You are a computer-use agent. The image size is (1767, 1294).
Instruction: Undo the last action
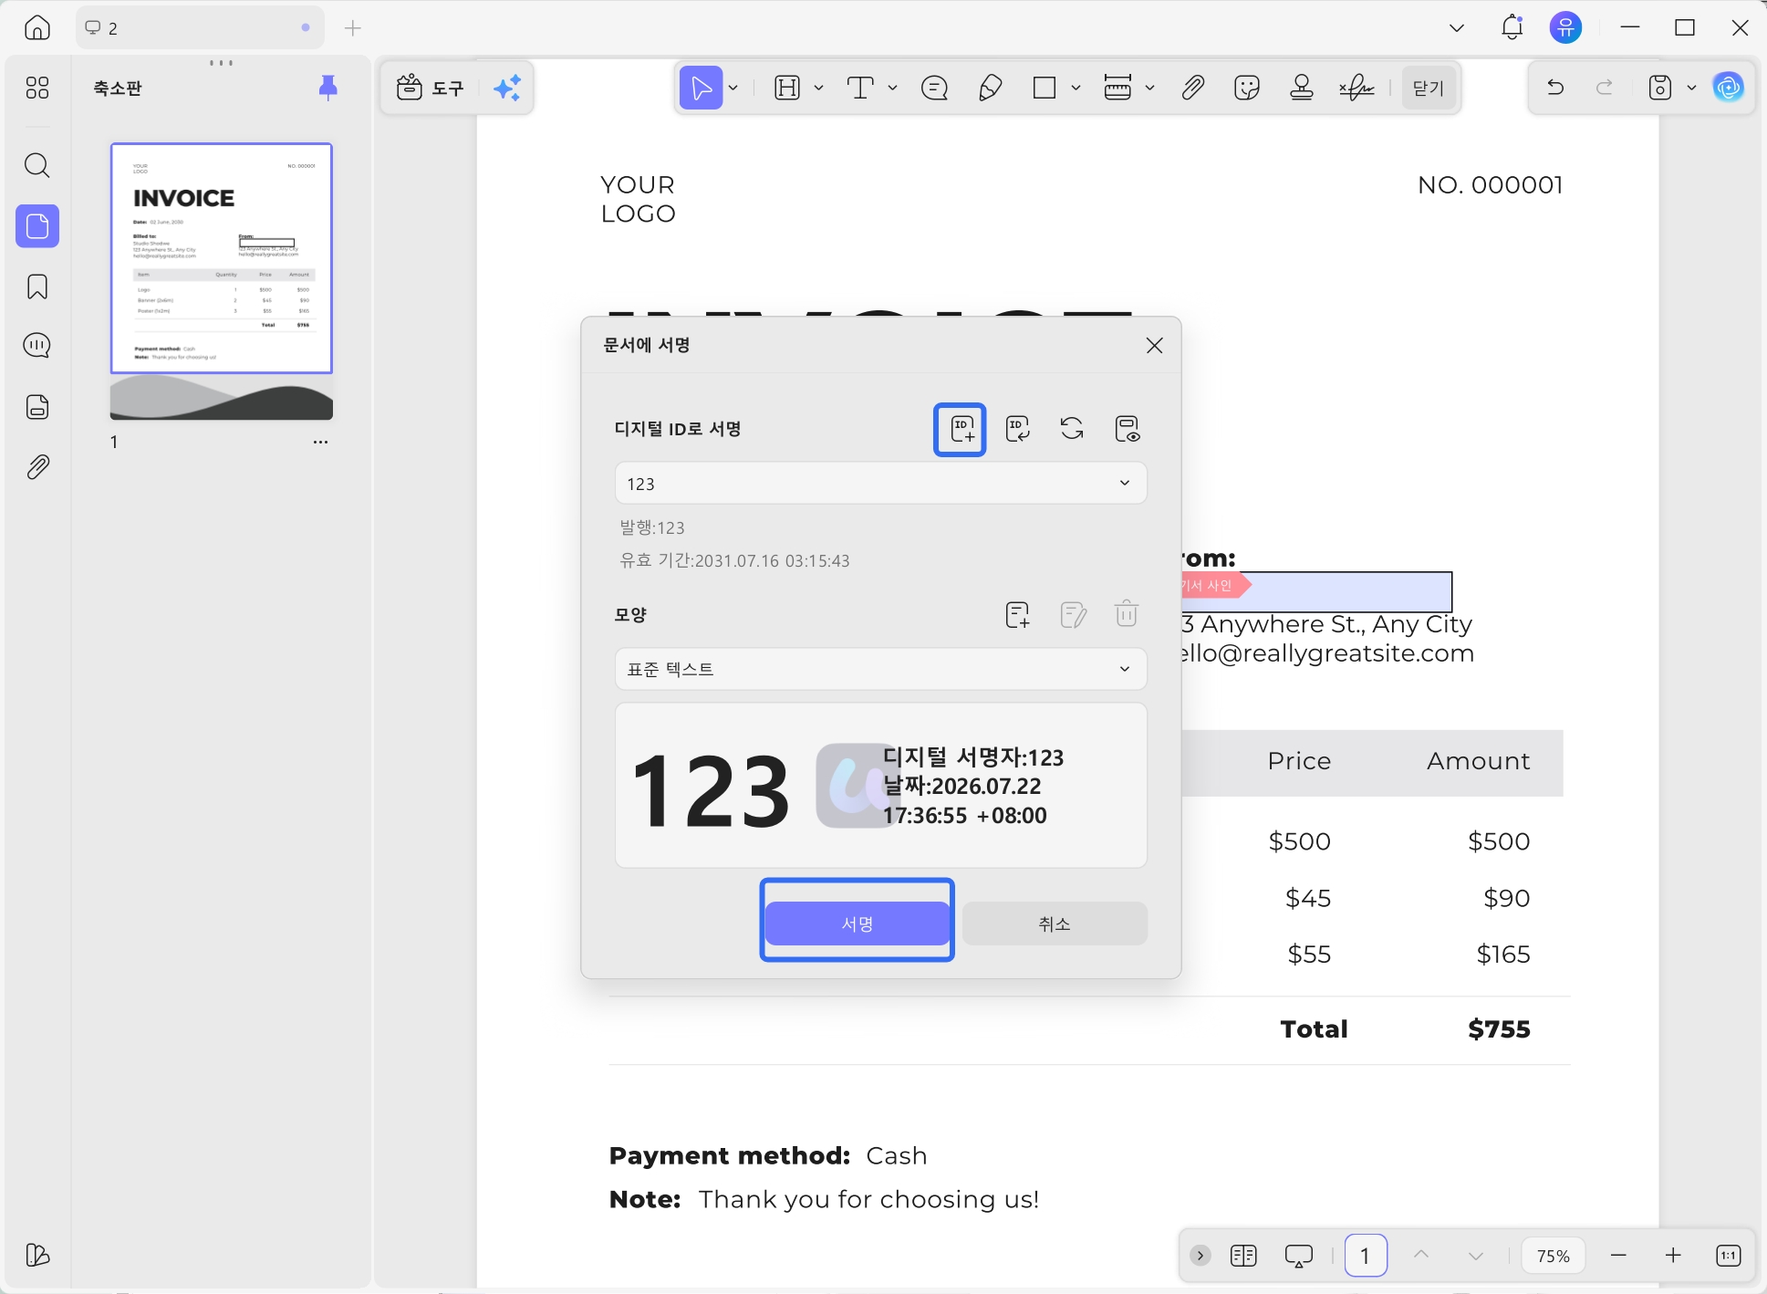click(1556, 88)
